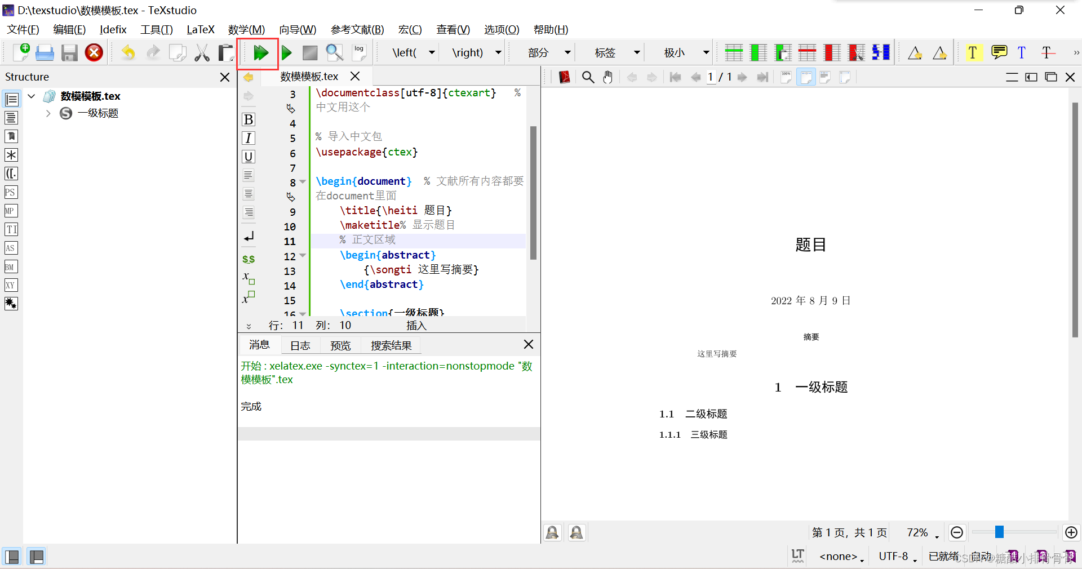Insert superscript with the x superscript icon

249,297
